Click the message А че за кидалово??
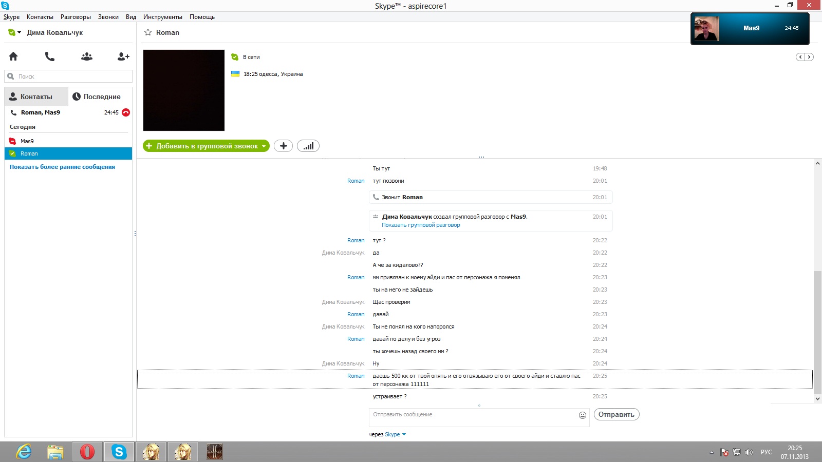 click(x=398, y=265)
